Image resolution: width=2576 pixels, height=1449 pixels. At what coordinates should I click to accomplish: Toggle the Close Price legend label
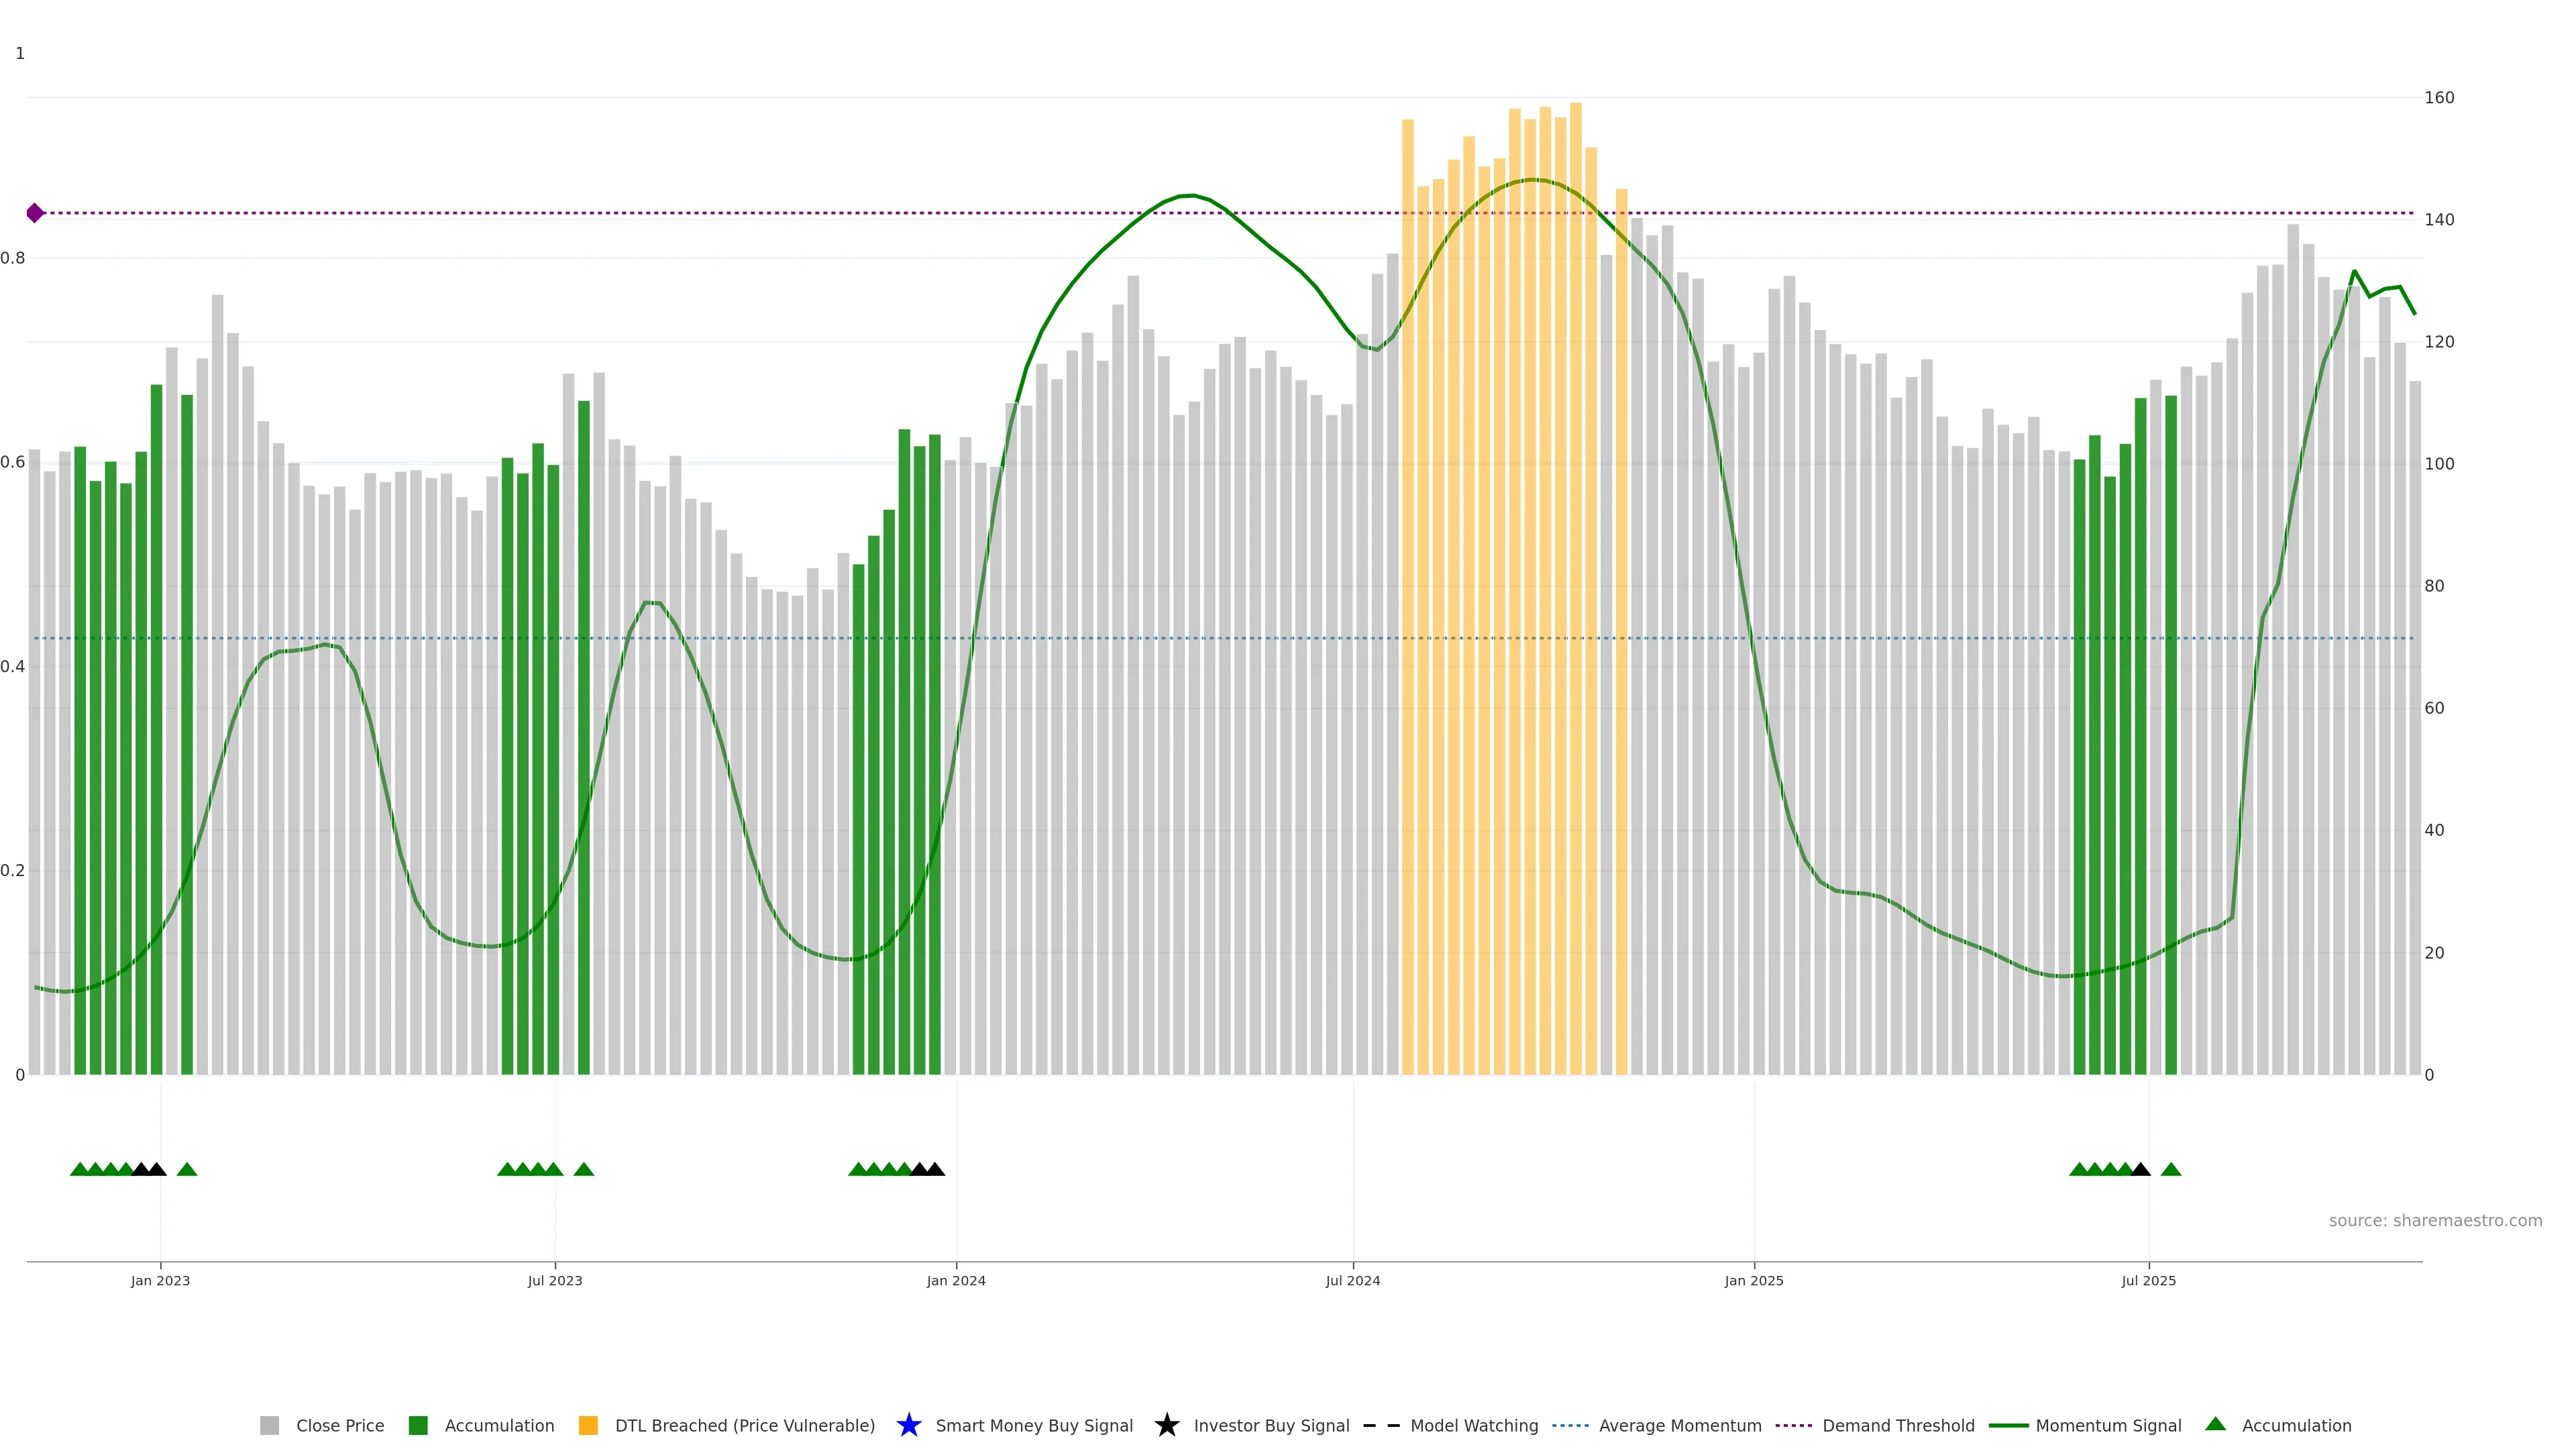pos(340,1425)
